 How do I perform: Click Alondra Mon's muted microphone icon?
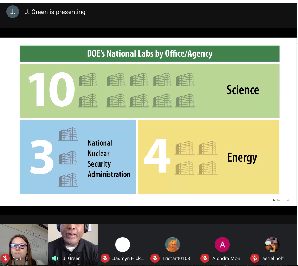click(205, 258)
